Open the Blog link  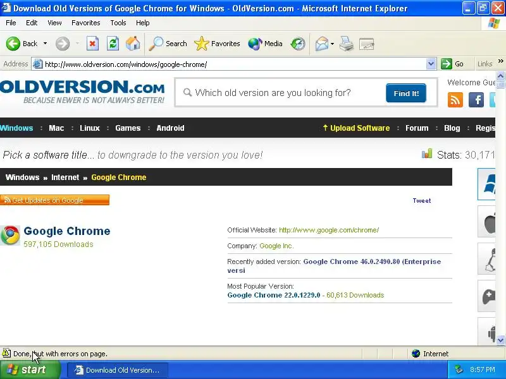[452, 128]
